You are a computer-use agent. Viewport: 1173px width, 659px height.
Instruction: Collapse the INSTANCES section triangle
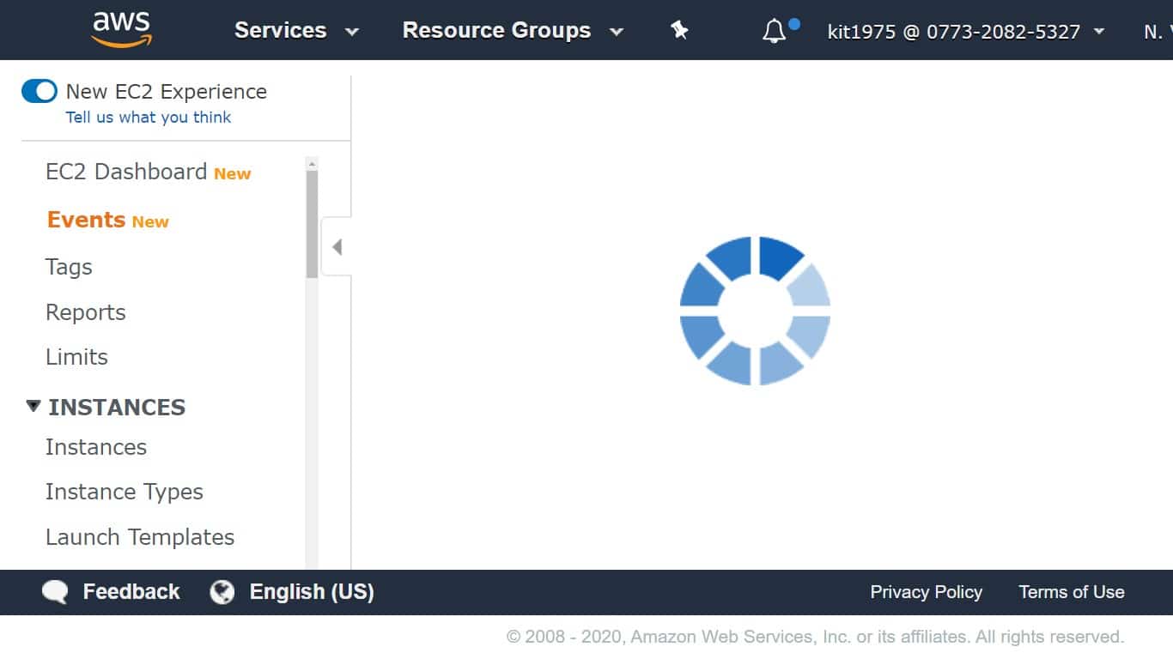pyautogui.click(x=33, y=406)
